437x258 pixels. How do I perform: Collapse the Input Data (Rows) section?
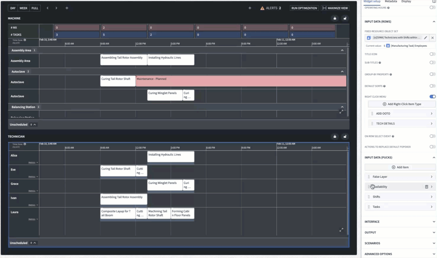(434, 21)
